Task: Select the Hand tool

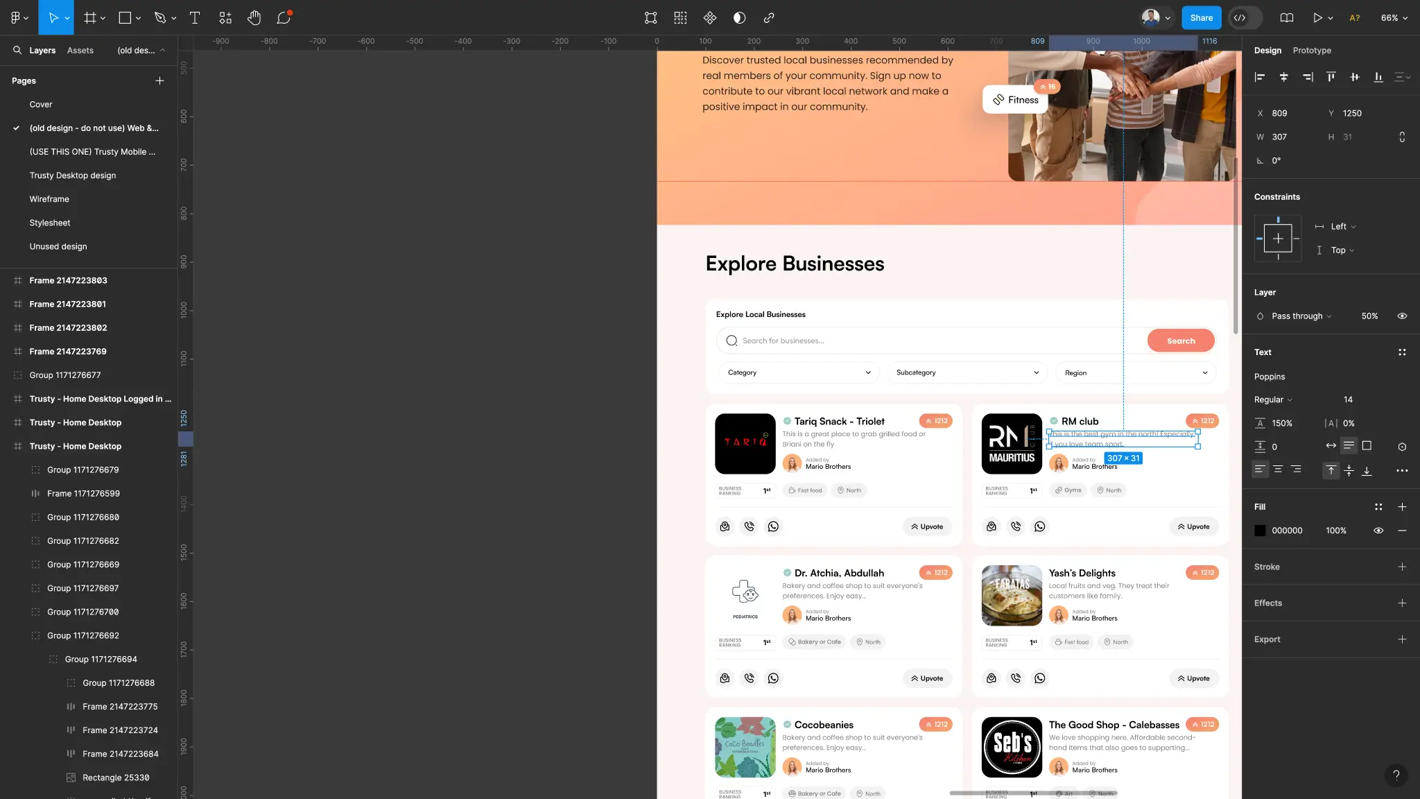Action: [254, 18]
